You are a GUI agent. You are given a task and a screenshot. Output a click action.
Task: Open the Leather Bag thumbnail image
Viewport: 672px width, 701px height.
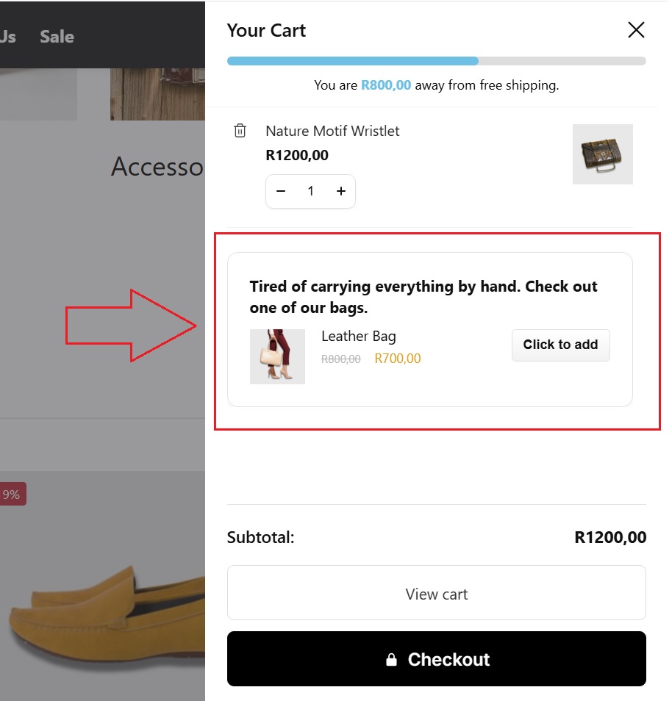pos(277,356)
